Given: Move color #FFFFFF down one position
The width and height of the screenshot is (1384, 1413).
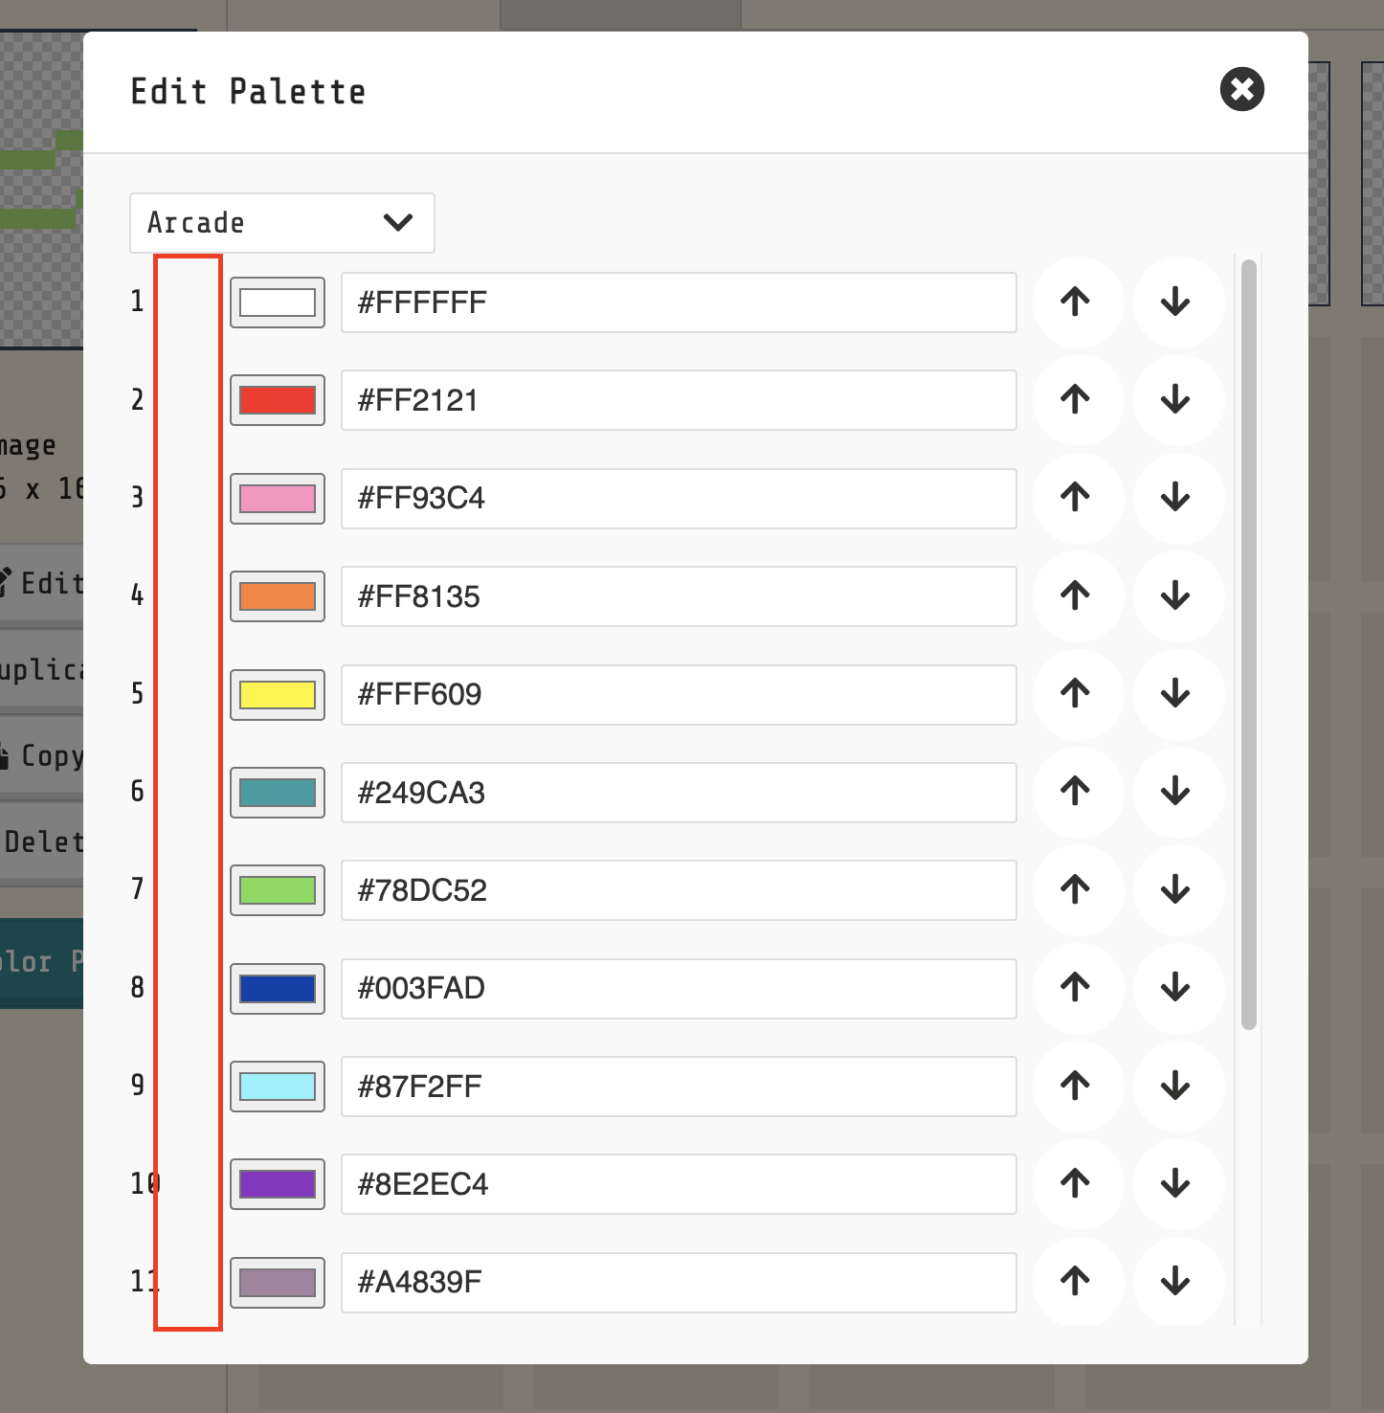Looking at the screenshot, I should click(1177, 303).
